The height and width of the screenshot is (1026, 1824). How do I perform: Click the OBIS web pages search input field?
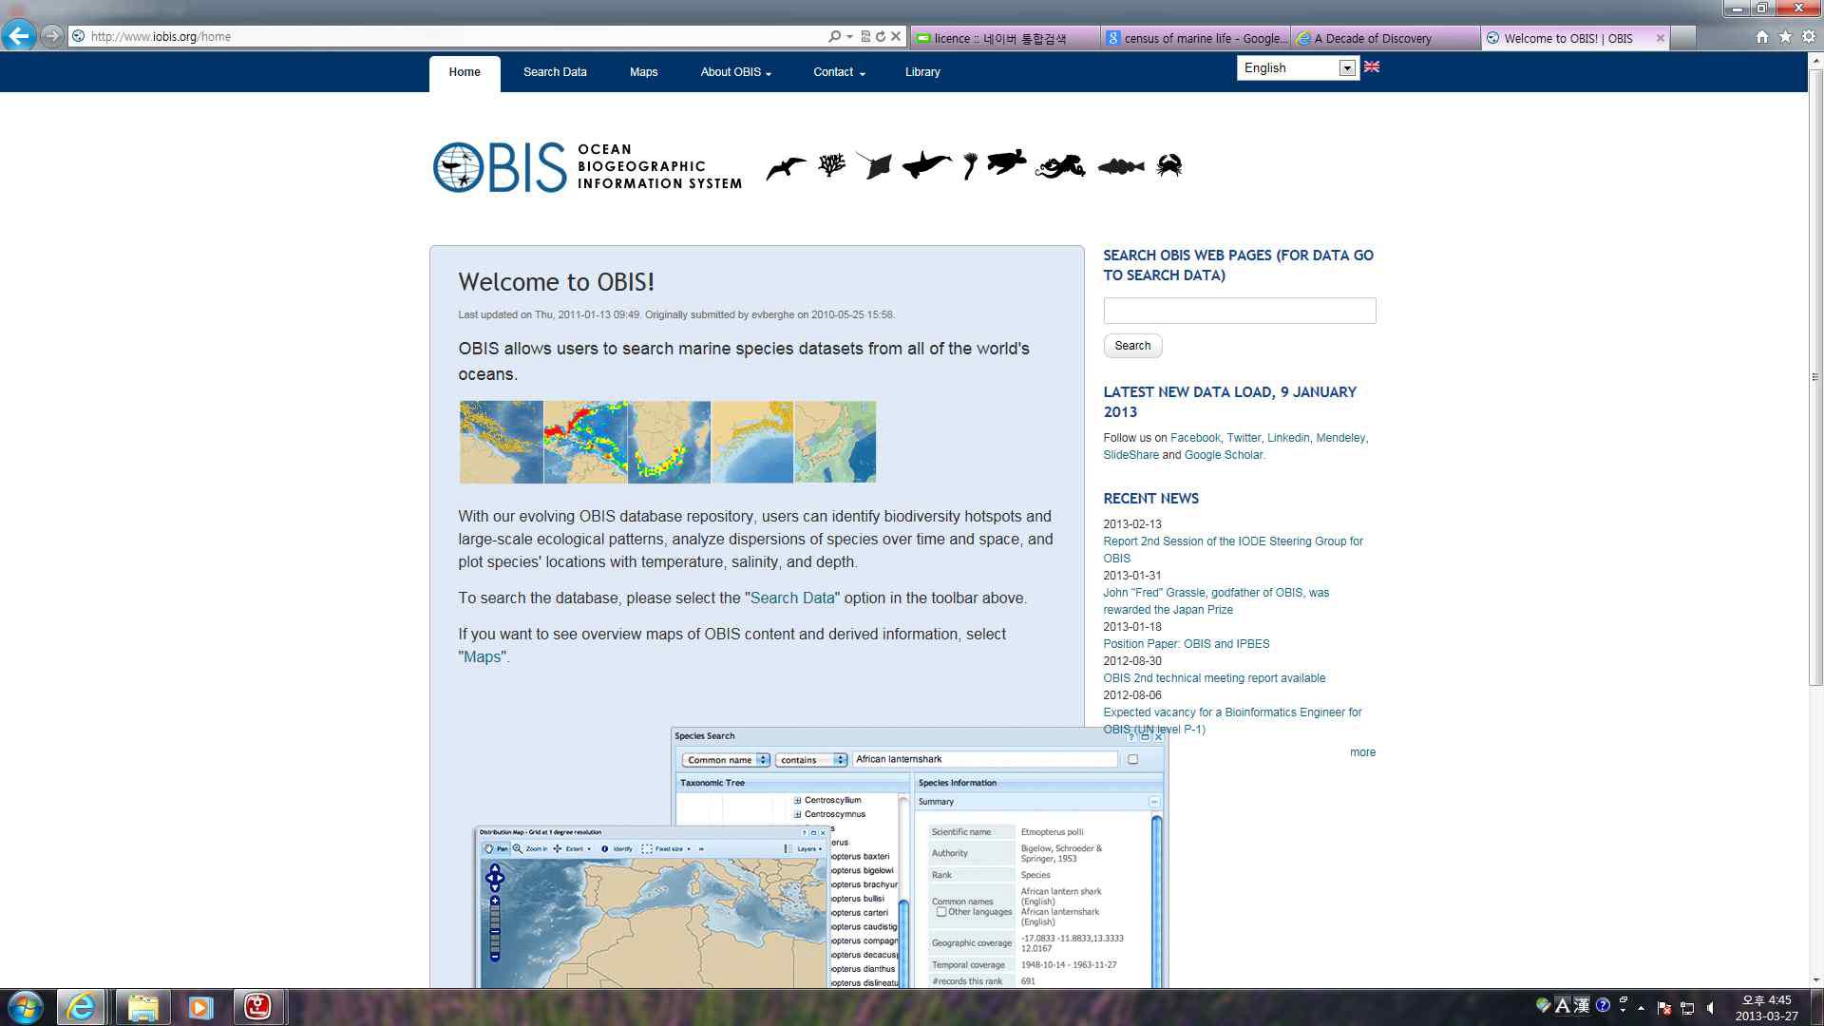pyautogui.click(x=1238, y=311)
